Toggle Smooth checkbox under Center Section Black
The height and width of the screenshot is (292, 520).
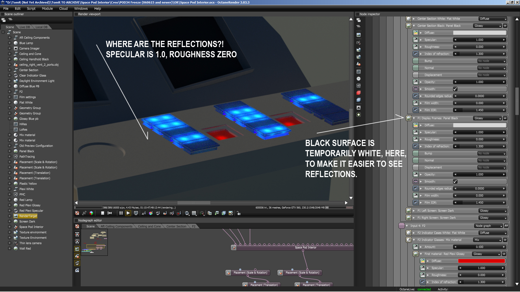[455, 89]
